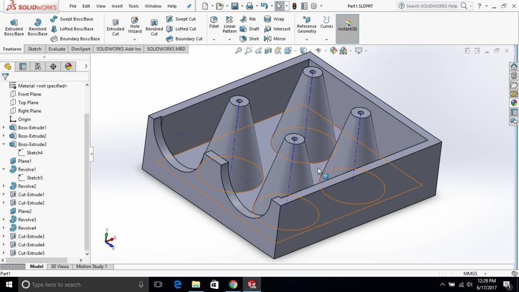
Task: Collapse the Boss-Extrude3 feature
Action: (4, 144)
